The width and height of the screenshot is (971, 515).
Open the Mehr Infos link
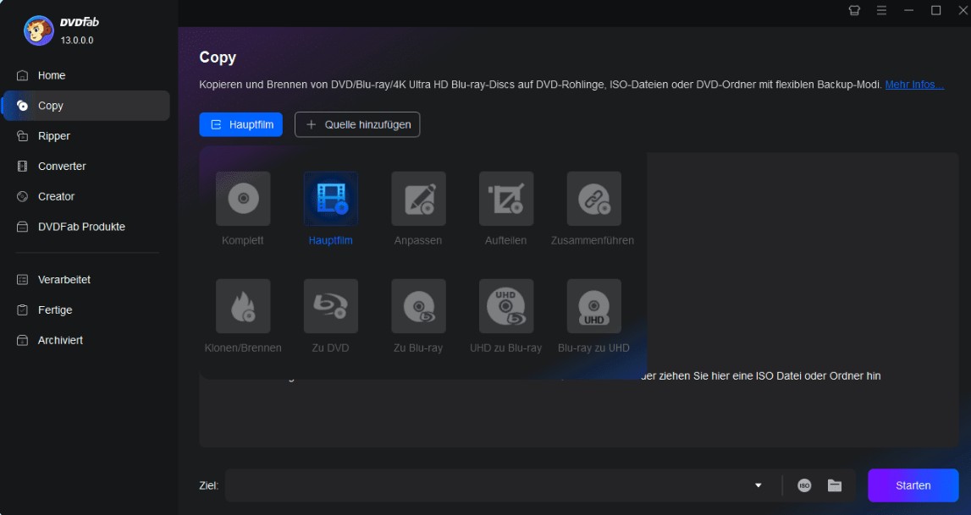click(914, 85)
